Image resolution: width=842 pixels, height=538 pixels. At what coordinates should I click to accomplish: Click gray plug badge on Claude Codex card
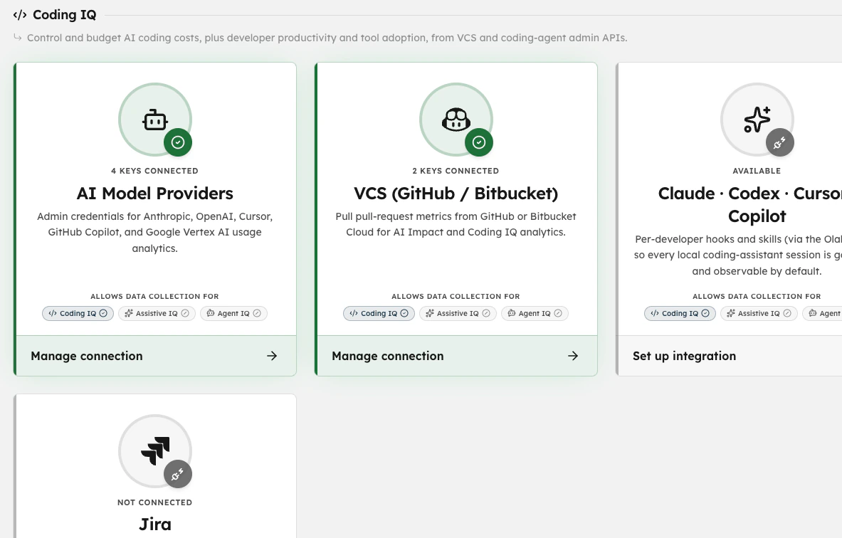[779, 142]
